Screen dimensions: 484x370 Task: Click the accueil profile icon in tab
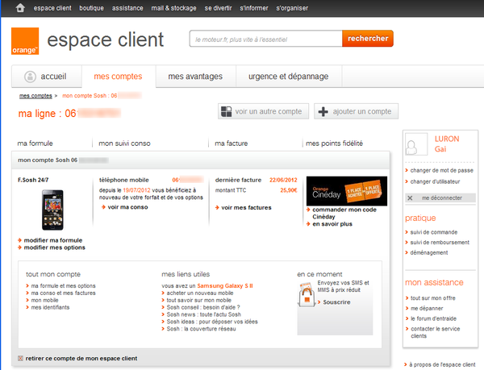point(31,77)
